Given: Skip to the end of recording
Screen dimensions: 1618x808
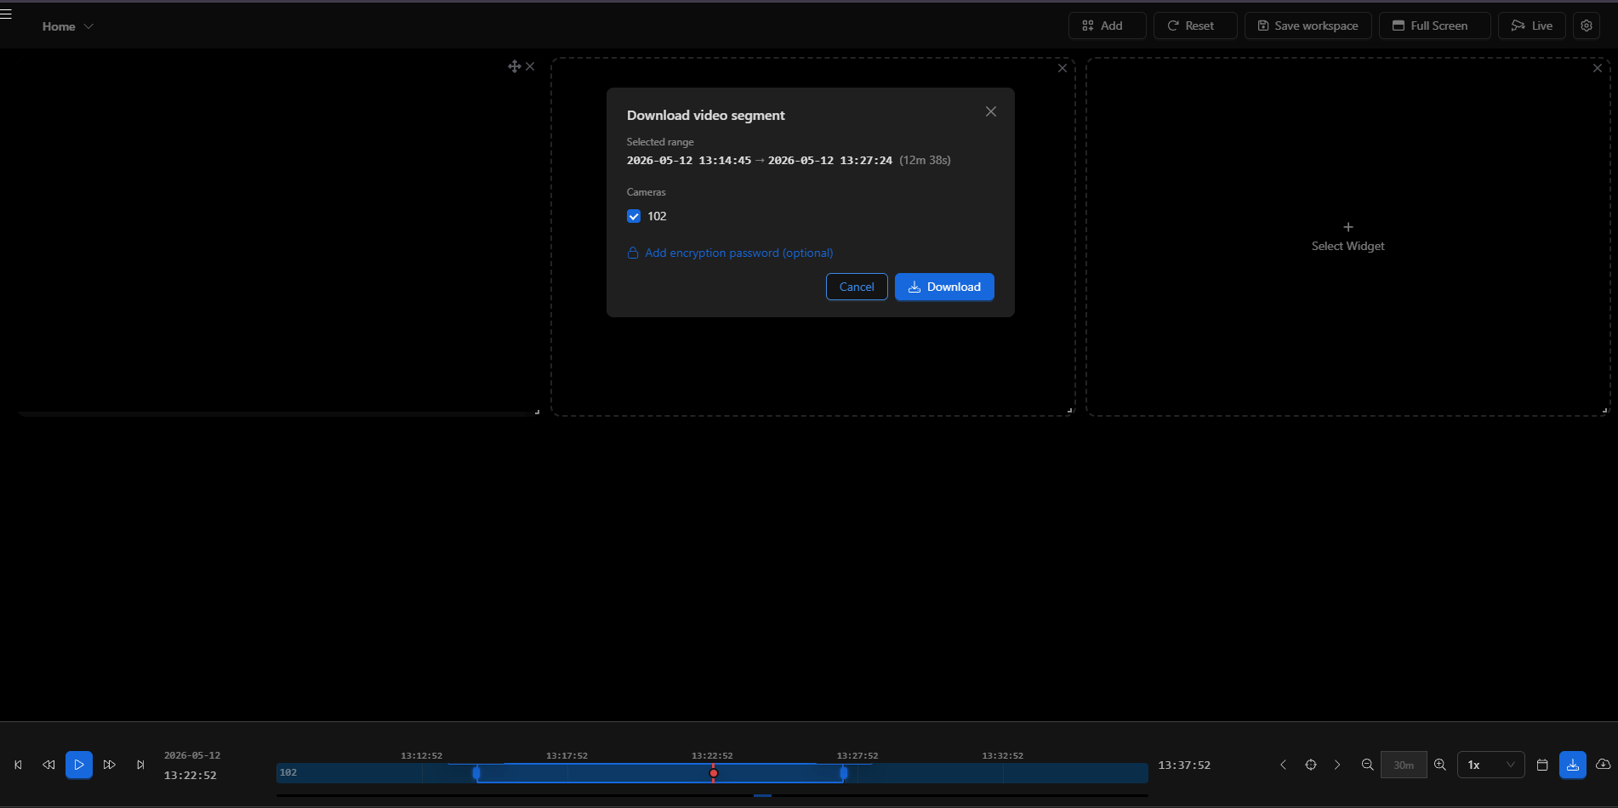Looking at the screenshot, I should tap(140, 765).
